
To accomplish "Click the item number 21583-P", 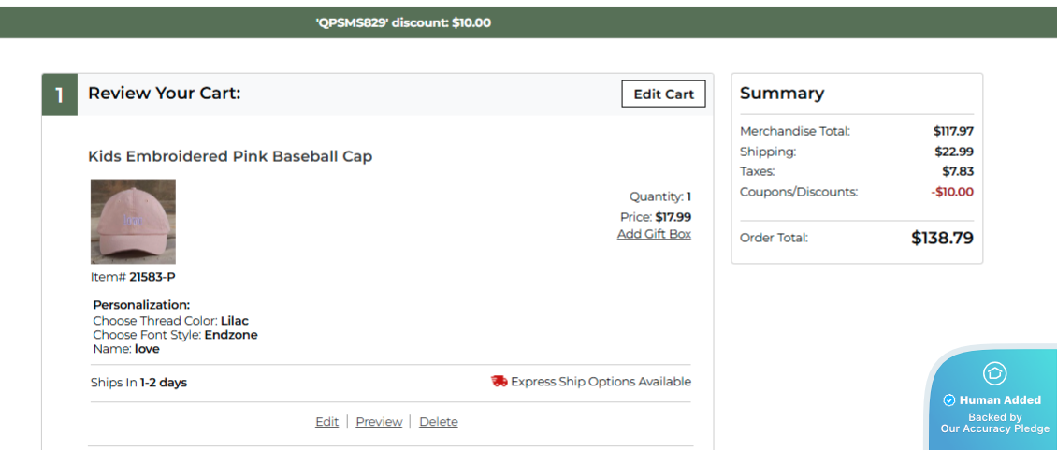I will 152,277.
